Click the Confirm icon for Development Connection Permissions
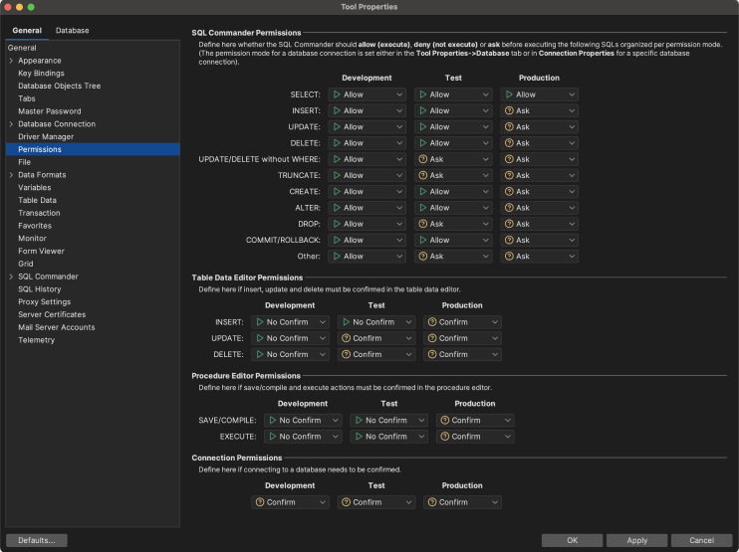 point(260,502)
